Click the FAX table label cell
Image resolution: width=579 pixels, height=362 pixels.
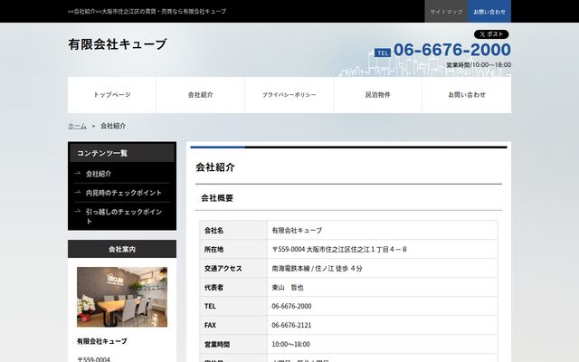click(233, 326)
